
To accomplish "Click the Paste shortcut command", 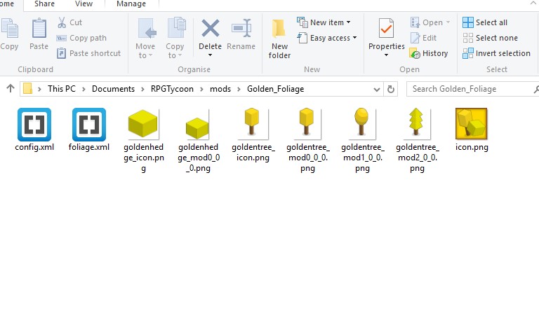I will click(88, 53).
